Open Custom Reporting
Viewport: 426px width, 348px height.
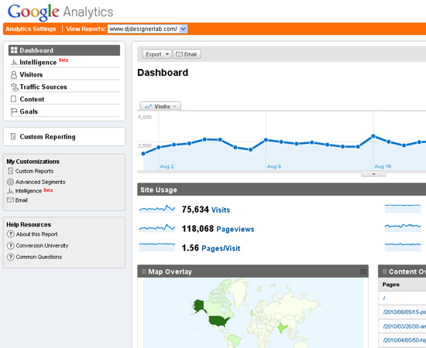pos(47,137)
